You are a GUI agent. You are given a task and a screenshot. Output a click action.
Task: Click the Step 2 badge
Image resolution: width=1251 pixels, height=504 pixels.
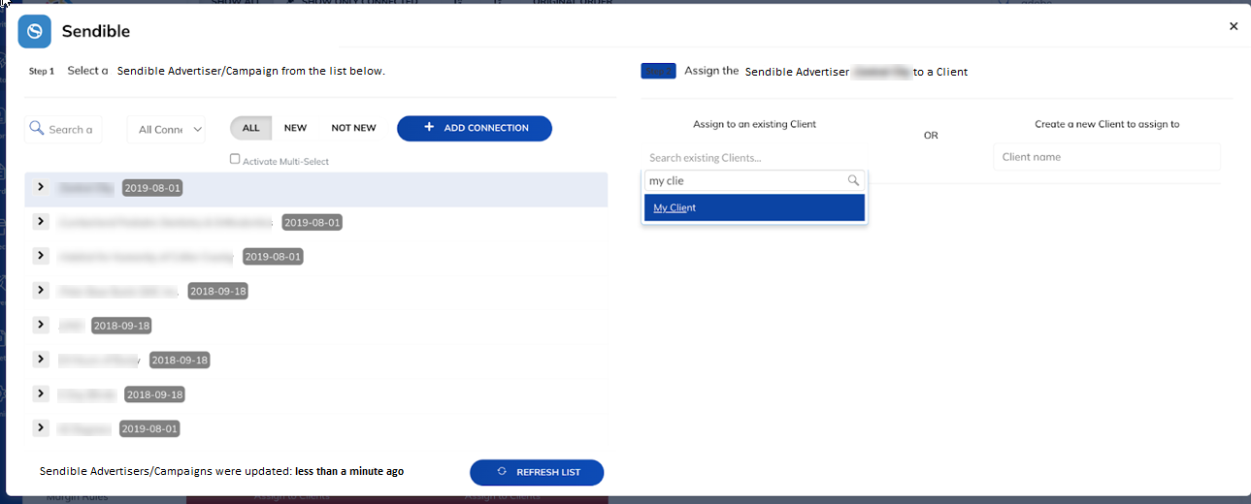point(658,71)
